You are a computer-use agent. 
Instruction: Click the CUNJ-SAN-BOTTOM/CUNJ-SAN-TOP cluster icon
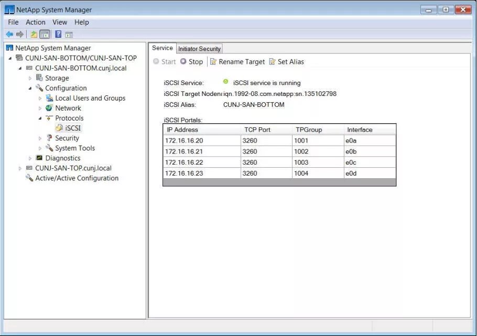point(19,58)
